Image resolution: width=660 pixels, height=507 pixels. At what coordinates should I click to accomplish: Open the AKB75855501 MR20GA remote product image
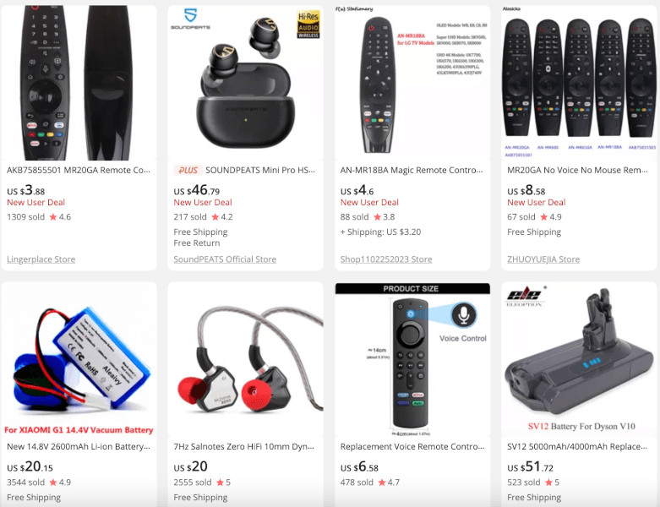(x=79, y=83)
